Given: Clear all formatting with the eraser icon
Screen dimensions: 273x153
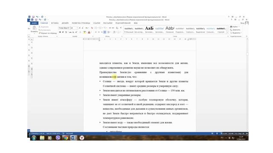Looking at the screenshot, I should click(x=92, y=28).
